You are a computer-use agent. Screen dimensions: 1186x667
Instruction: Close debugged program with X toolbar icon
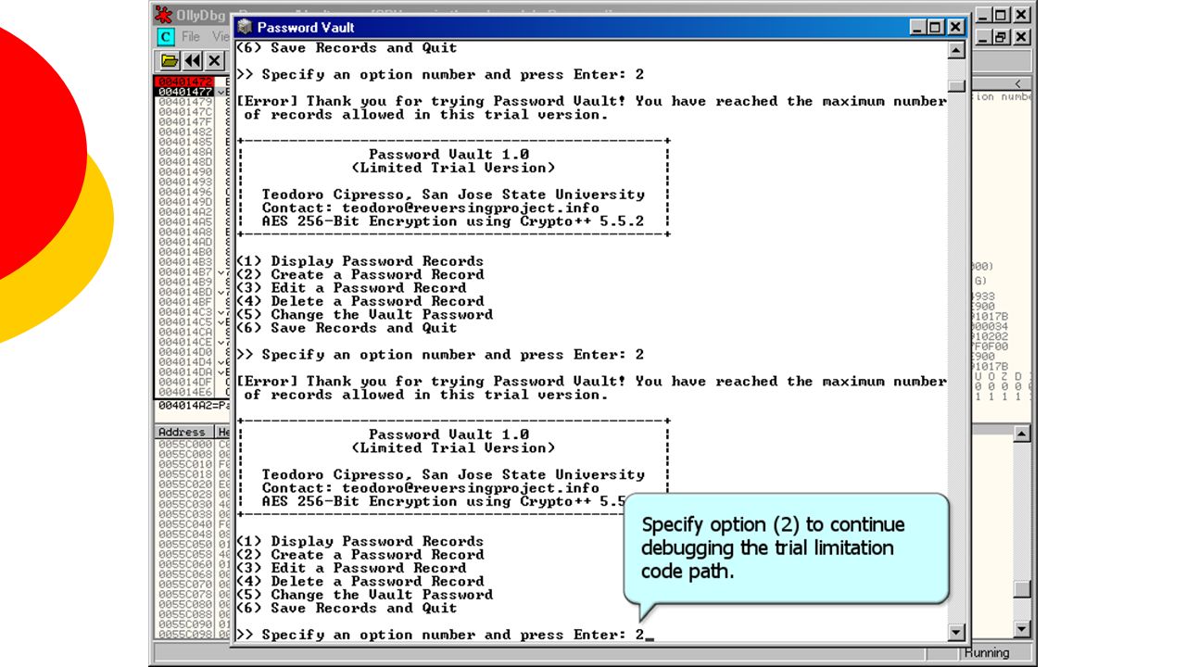214,61
